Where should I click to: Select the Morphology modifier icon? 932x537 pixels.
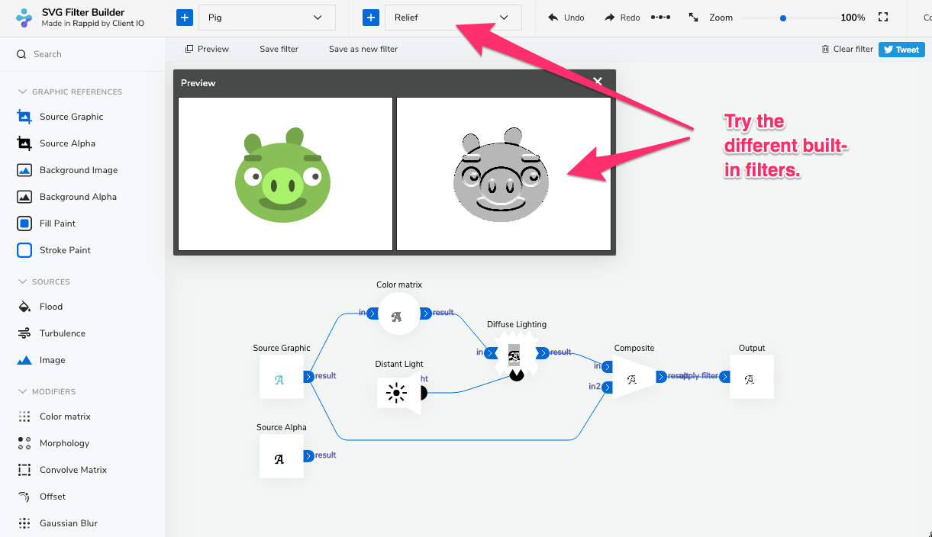click(25, 442)
